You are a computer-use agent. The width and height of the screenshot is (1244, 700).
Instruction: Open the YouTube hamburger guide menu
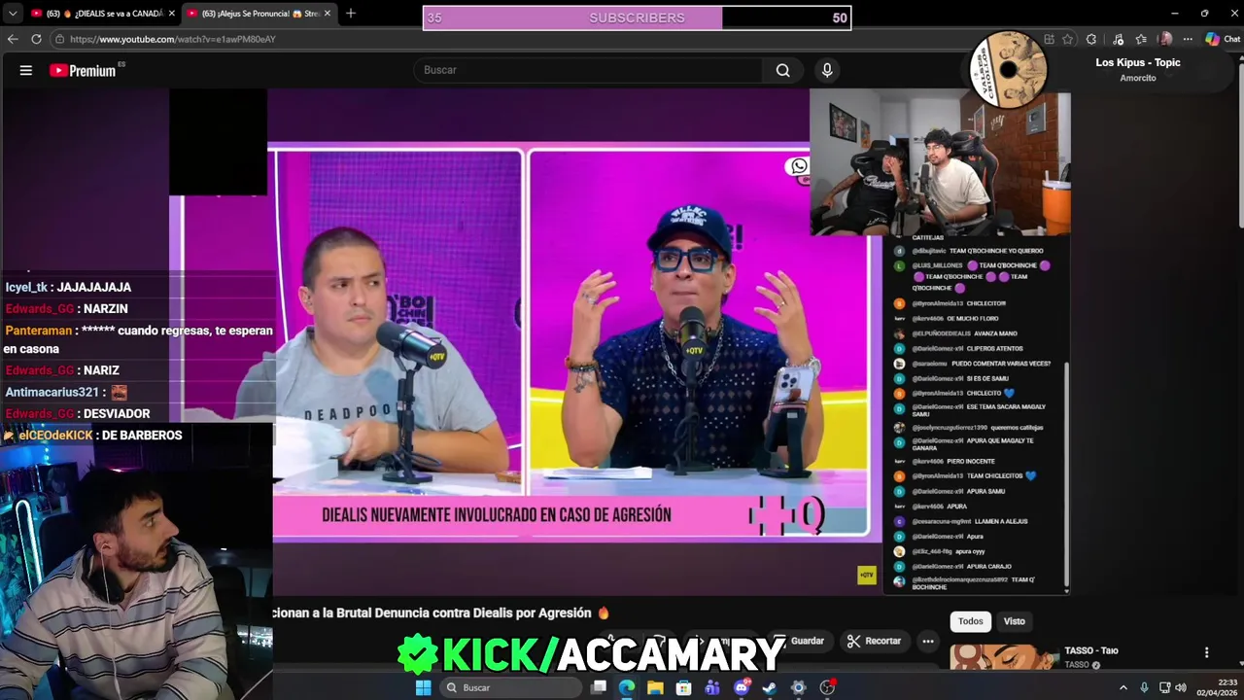[26, 70]
